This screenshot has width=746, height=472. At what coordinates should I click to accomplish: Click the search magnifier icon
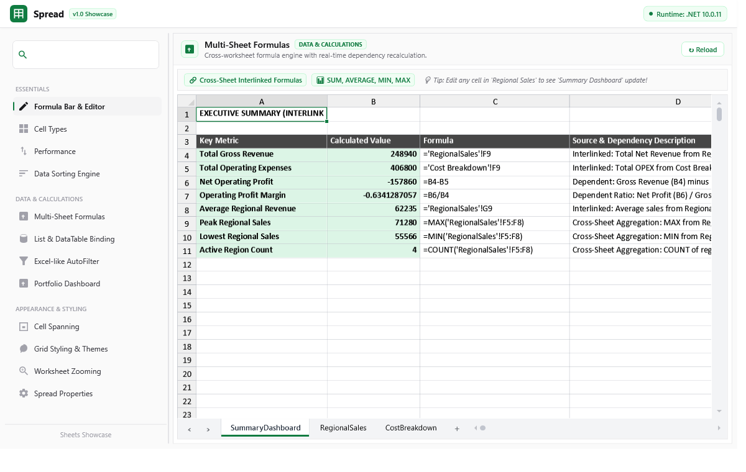23,55
